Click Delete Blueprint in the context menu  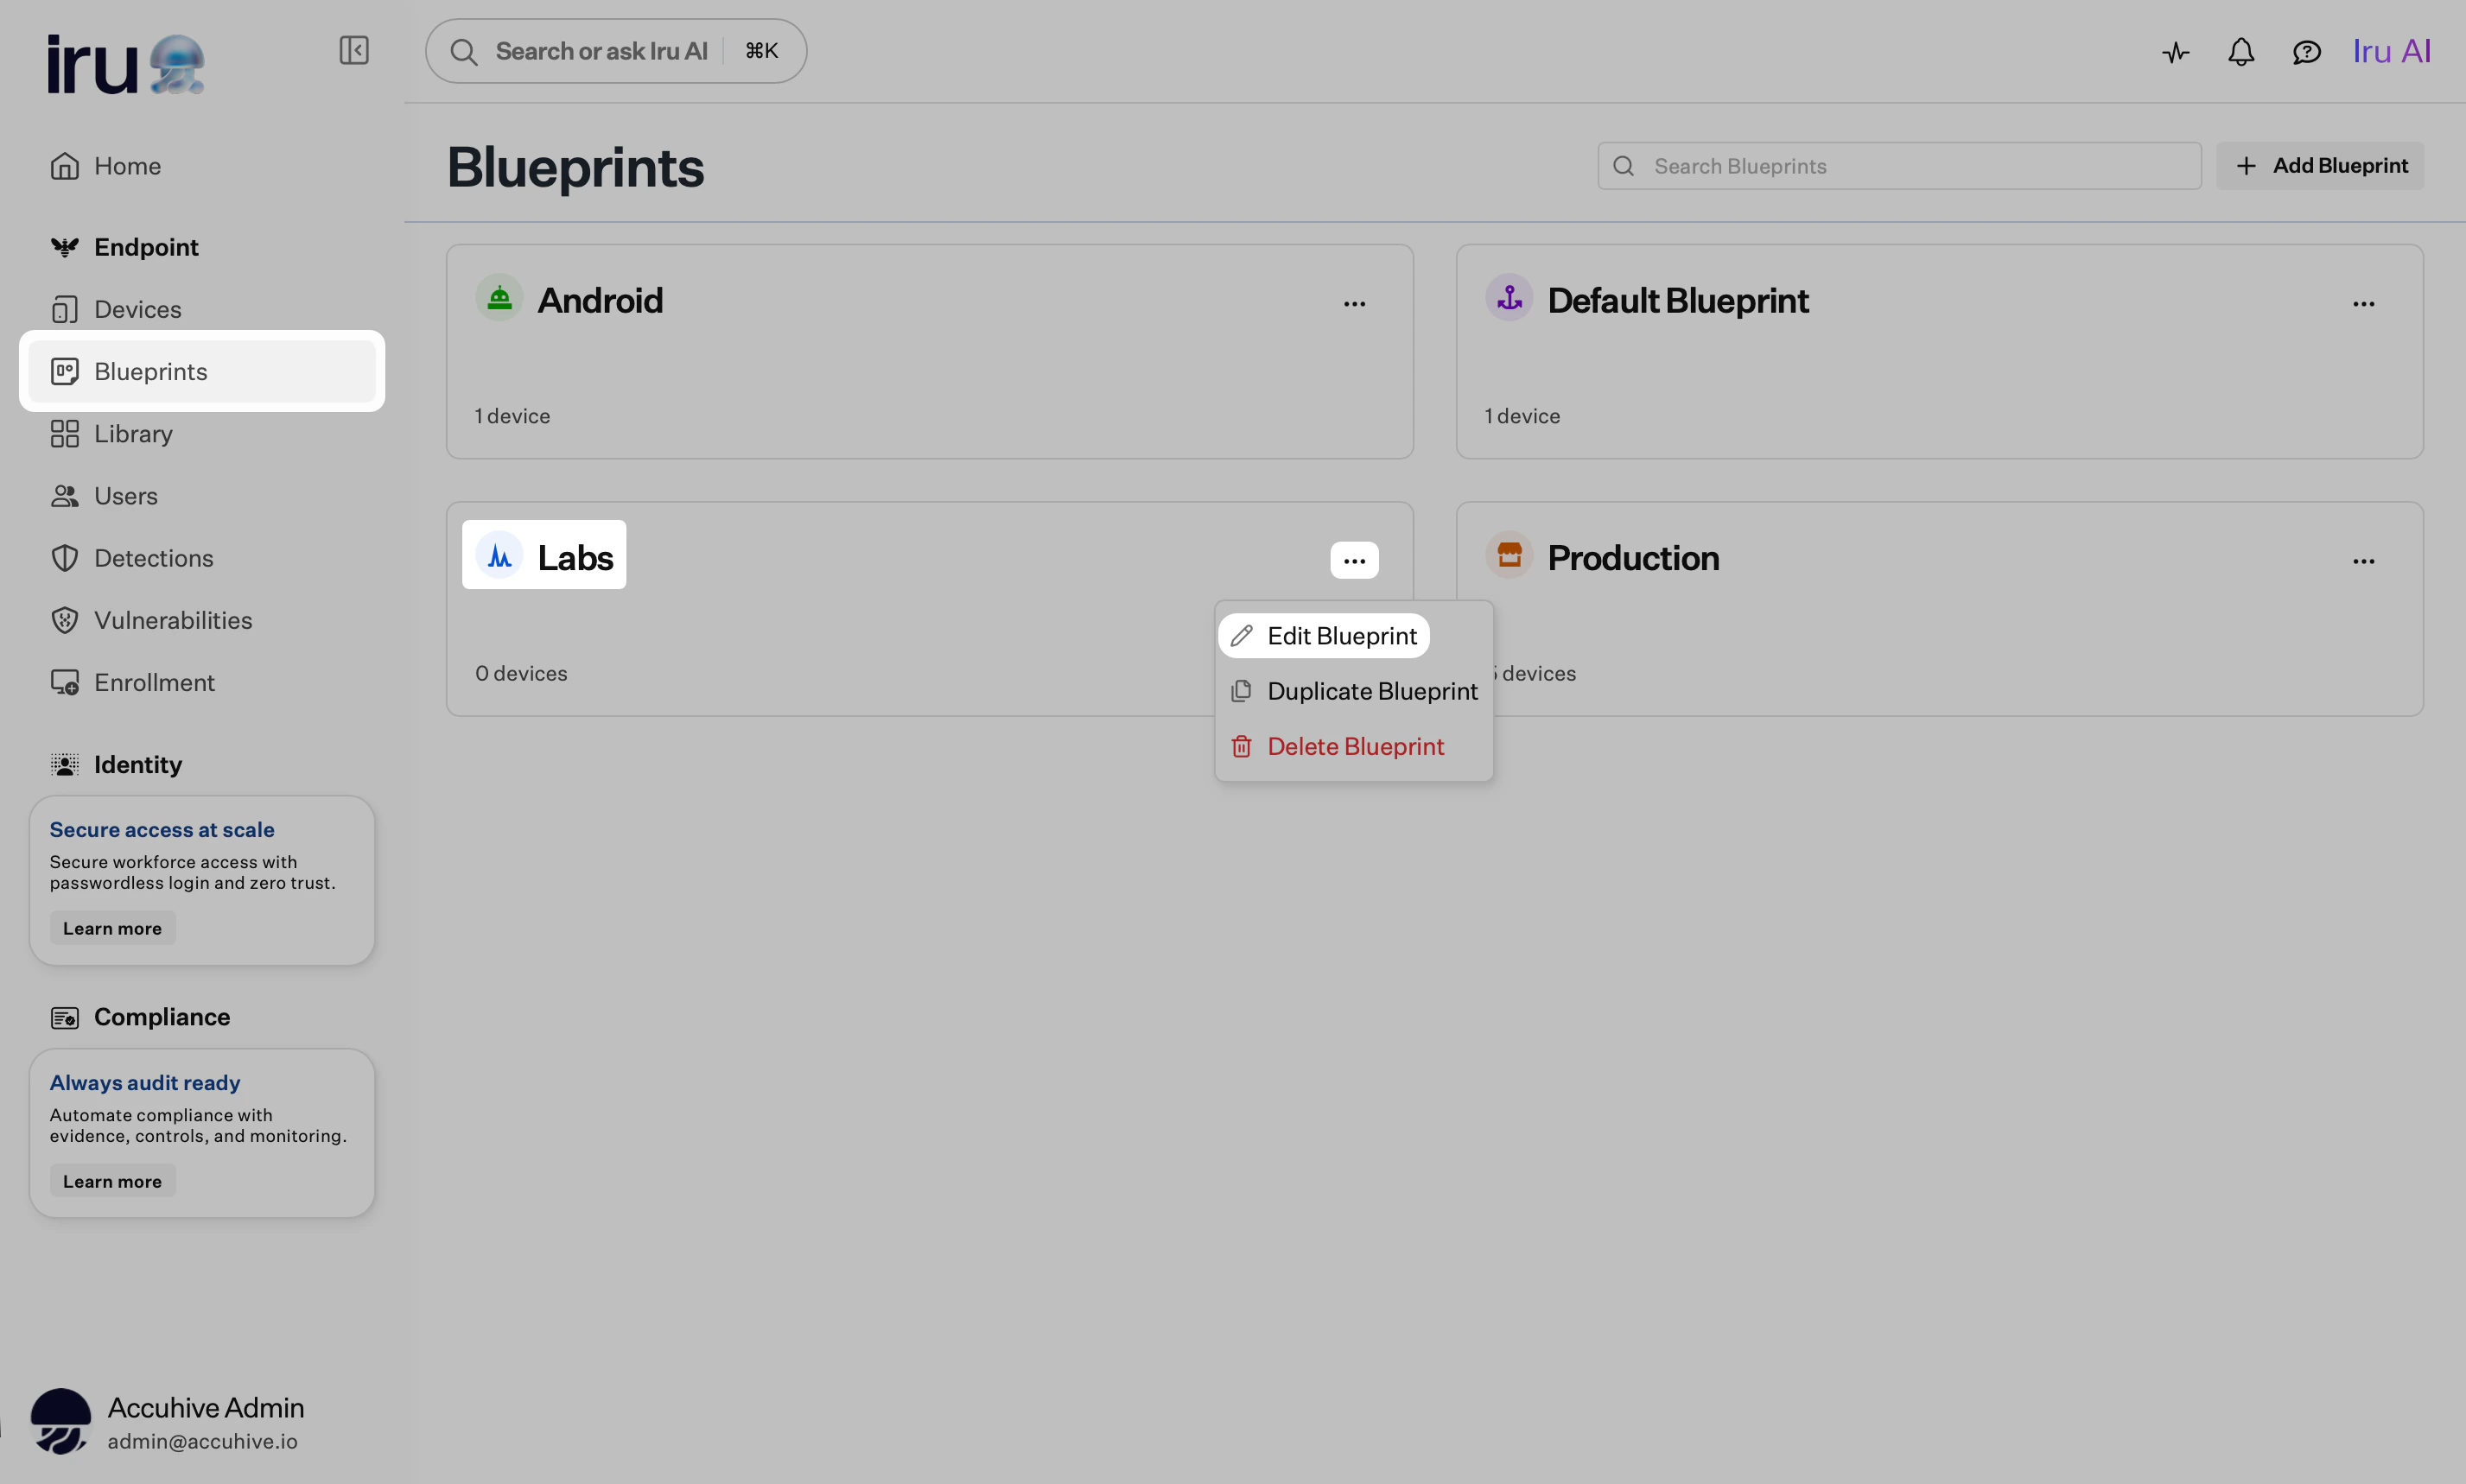[1355, 746]
